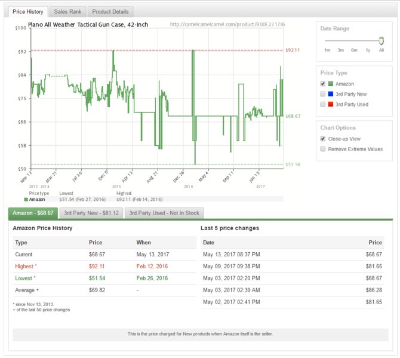The height and width of the screenshot is (358, 400).
Task: Click the Dec 5 x-axis date label
Action: pos(103,176)
